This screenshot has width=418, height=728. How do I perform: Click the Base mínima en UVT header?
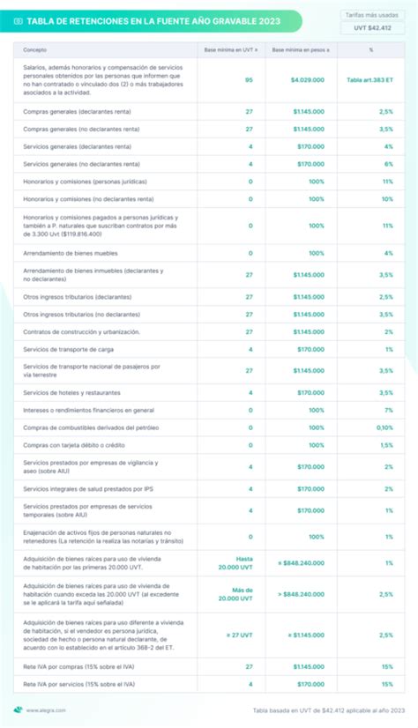(x=231, y=49)
